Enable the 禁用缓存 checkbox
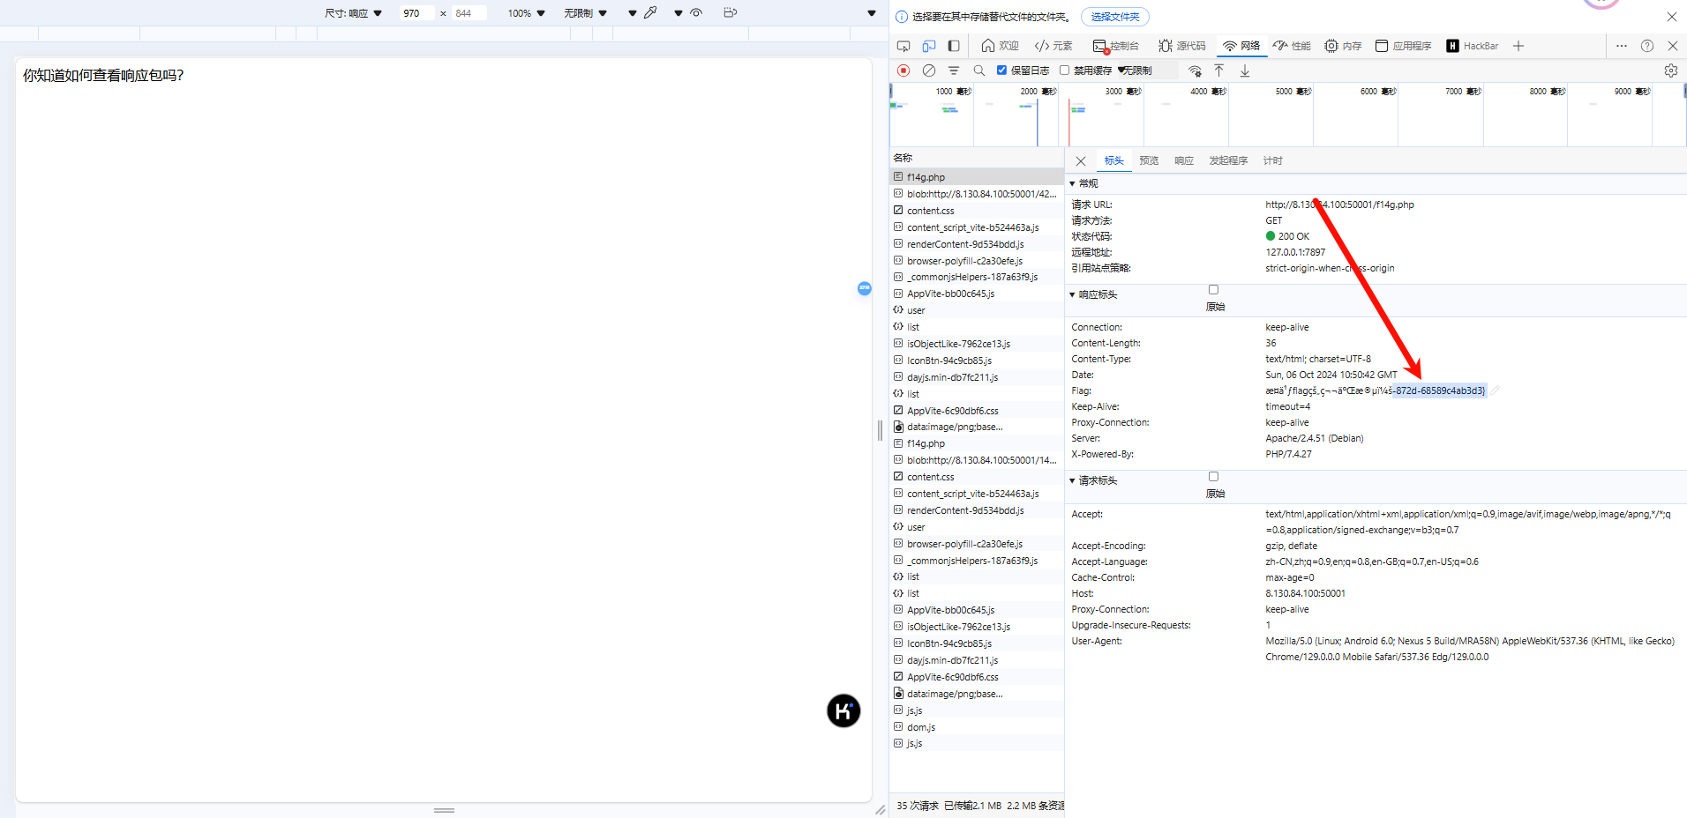1687x818 pixels. pos(1064,71)
